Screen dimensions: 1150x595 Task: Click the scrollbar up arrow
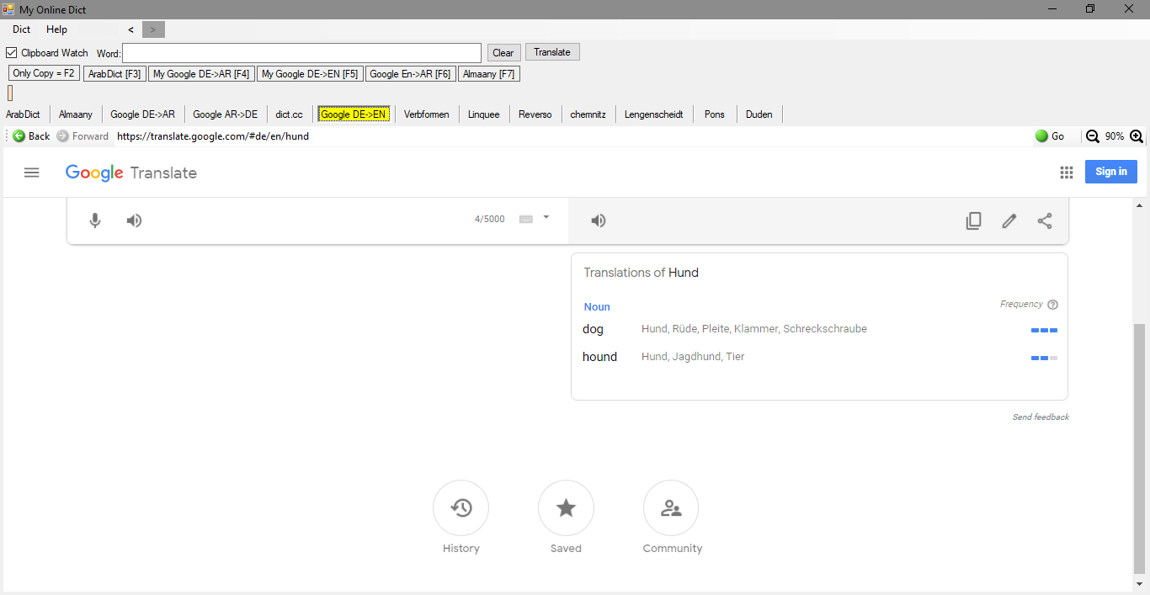coord(1140,205)
